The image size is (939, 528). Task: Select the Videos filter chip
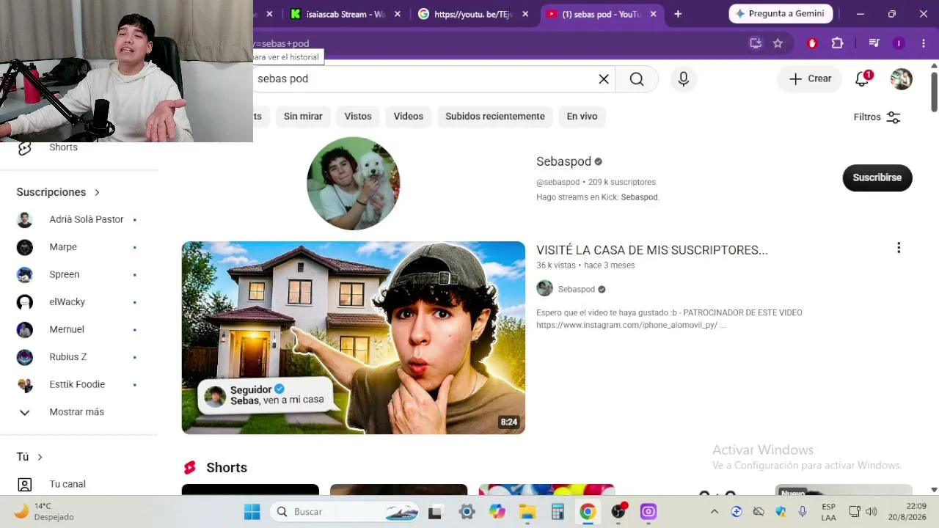coord(409,117)
